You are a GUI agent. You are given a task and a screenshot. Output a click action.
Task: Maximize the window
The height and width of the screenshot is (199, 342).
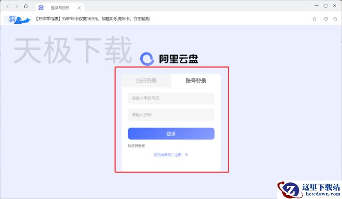point(326,6)
